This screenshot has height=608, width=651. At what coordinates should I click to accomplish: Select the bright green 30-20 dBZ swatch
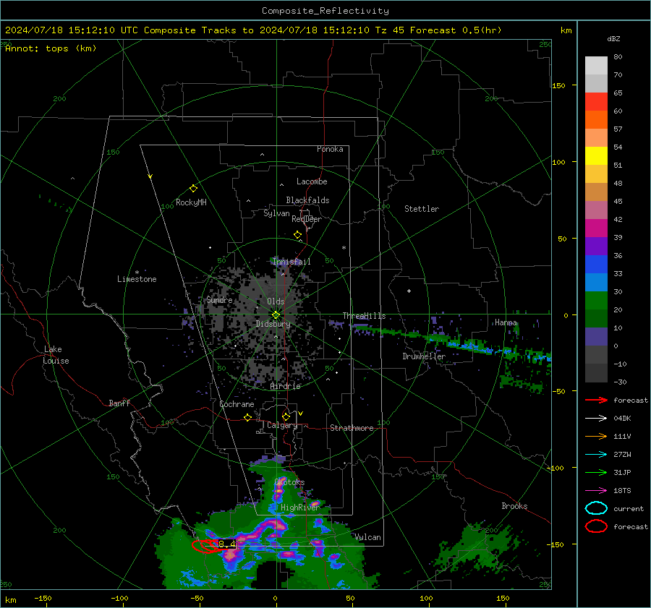point(596,301)
